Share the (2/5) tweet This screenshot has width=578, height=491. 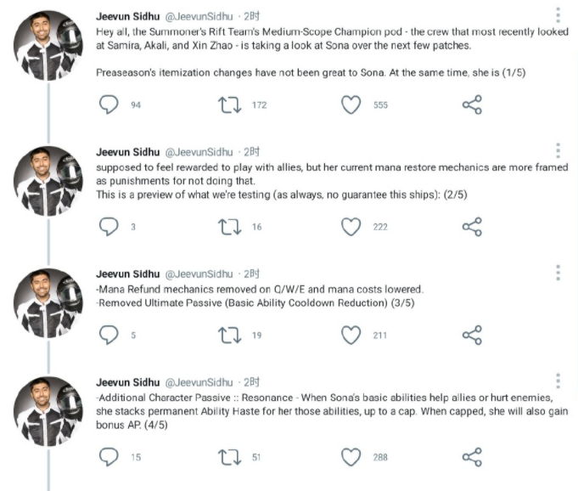(x=472, y=227)
